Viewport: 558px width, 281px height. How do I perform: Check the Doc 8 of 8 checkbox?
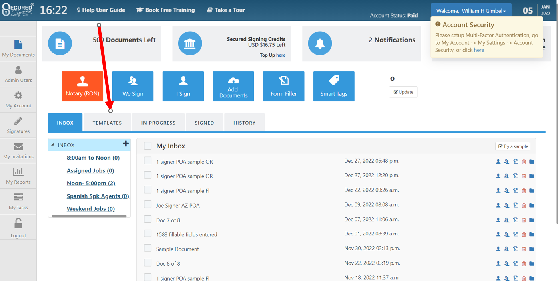pos(148,263)
